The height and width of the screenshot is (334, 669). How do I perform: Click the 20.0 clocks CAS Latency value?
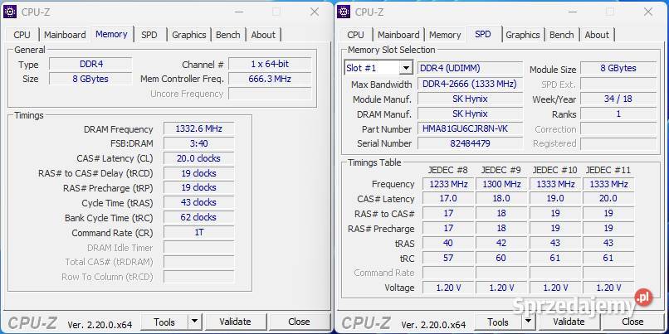[199, 158]
